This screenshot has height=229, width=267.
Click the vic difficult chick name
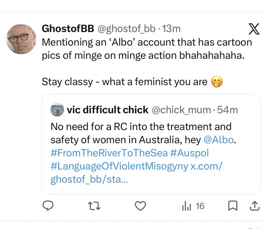[x=108, y=109]
